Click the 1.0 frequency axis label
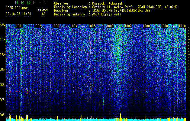Screen dimensions: 190x121 click(3, 54)
